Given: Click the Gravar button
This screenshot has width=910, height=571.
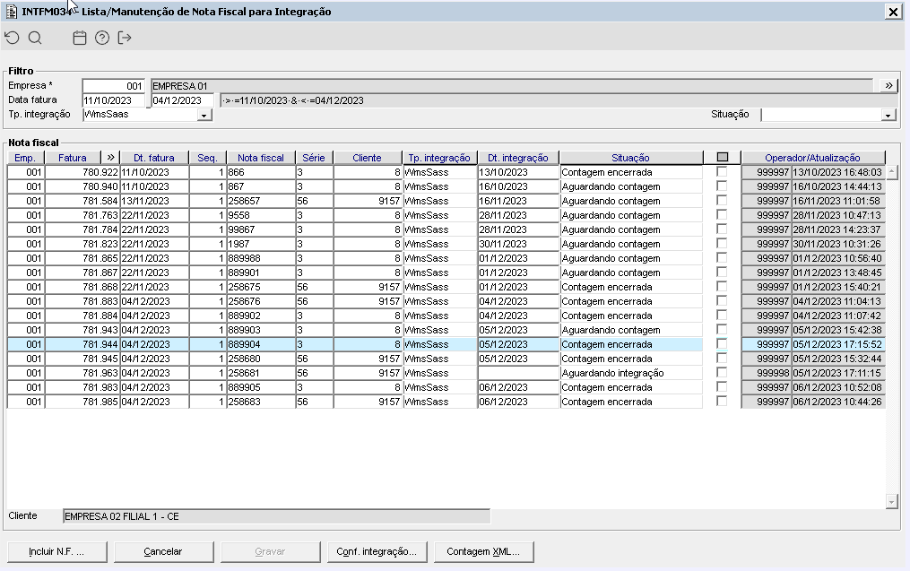Looking at the screenshot, I should point(270,552).
